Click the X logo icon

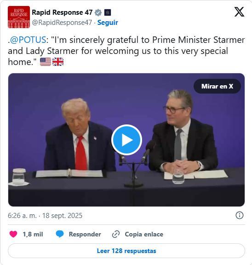239,12
